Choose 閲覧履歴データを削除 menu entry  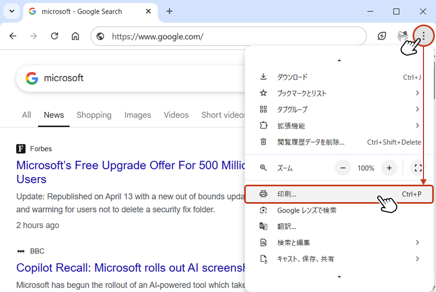pyautogui.click(x=339, y=142)
